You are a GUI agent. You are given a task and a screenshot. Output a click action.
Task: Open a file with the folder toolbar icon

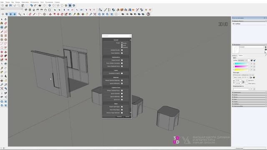pos(7,5)
